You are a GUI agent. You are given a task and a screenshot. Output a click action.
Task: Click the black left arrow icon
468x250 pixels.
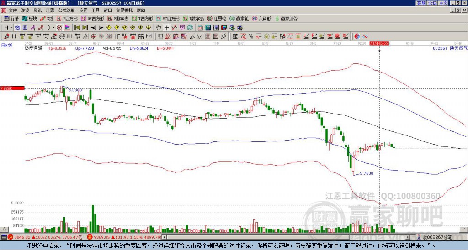click(x=93, y=28)
